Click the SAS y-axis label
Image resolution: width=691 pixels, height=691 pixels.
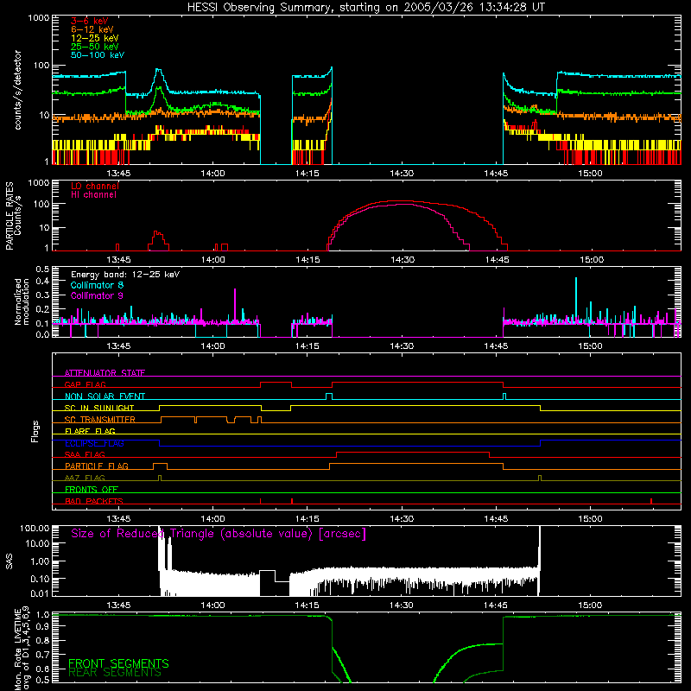[9, 561]
